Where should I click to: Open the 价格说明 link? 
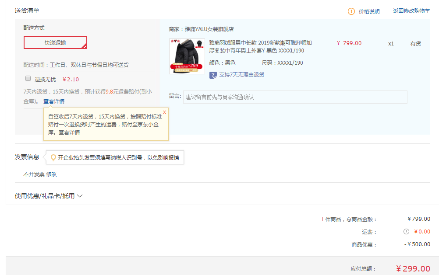coord(369,11)
